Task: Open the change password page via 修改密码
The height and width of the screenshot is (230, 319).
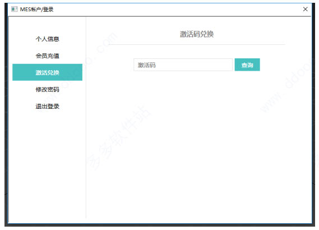Action: tap(47, 89)
